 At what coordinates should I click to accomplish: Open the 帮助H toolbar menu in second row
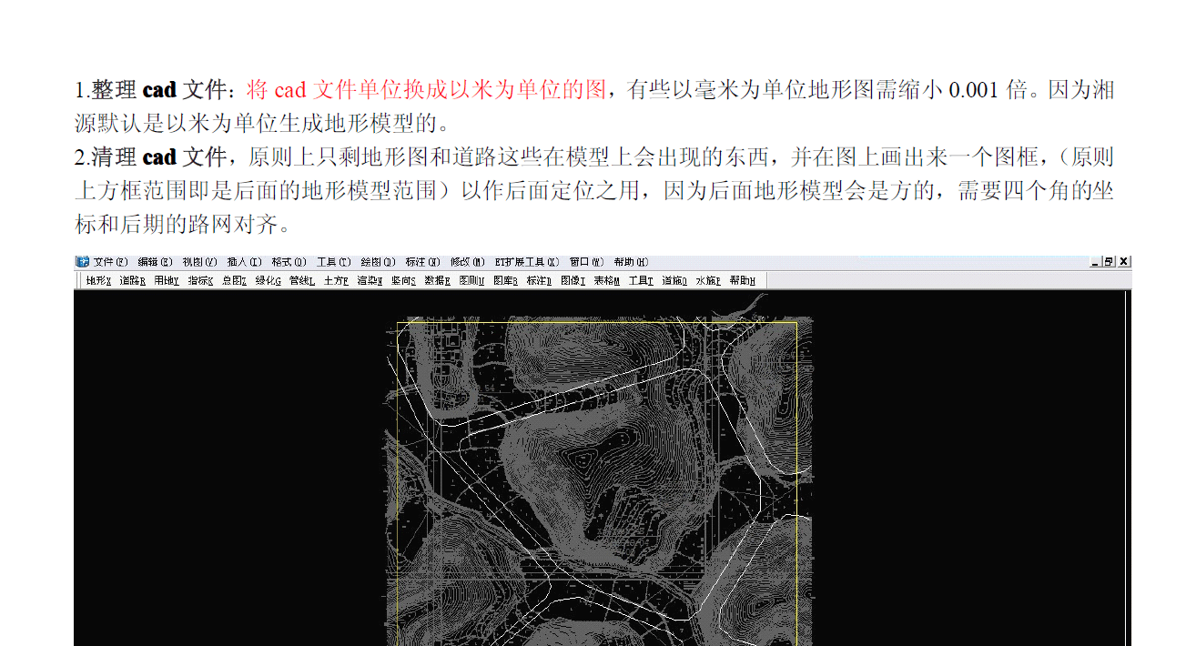coord(742,281)
